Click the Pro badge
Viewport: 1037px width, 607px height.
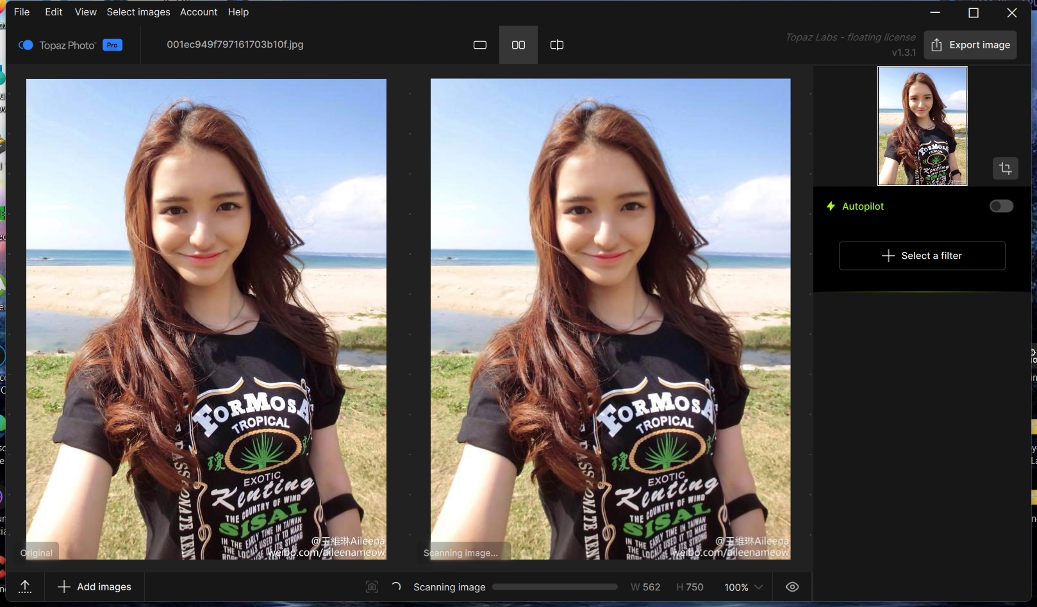(112, 45)
